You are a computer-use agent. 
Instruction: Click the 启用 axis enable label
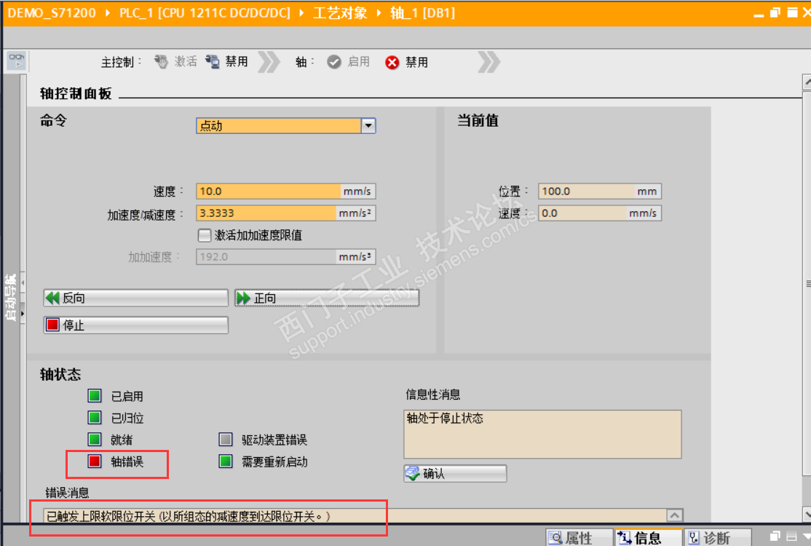(x=358, y=62)
